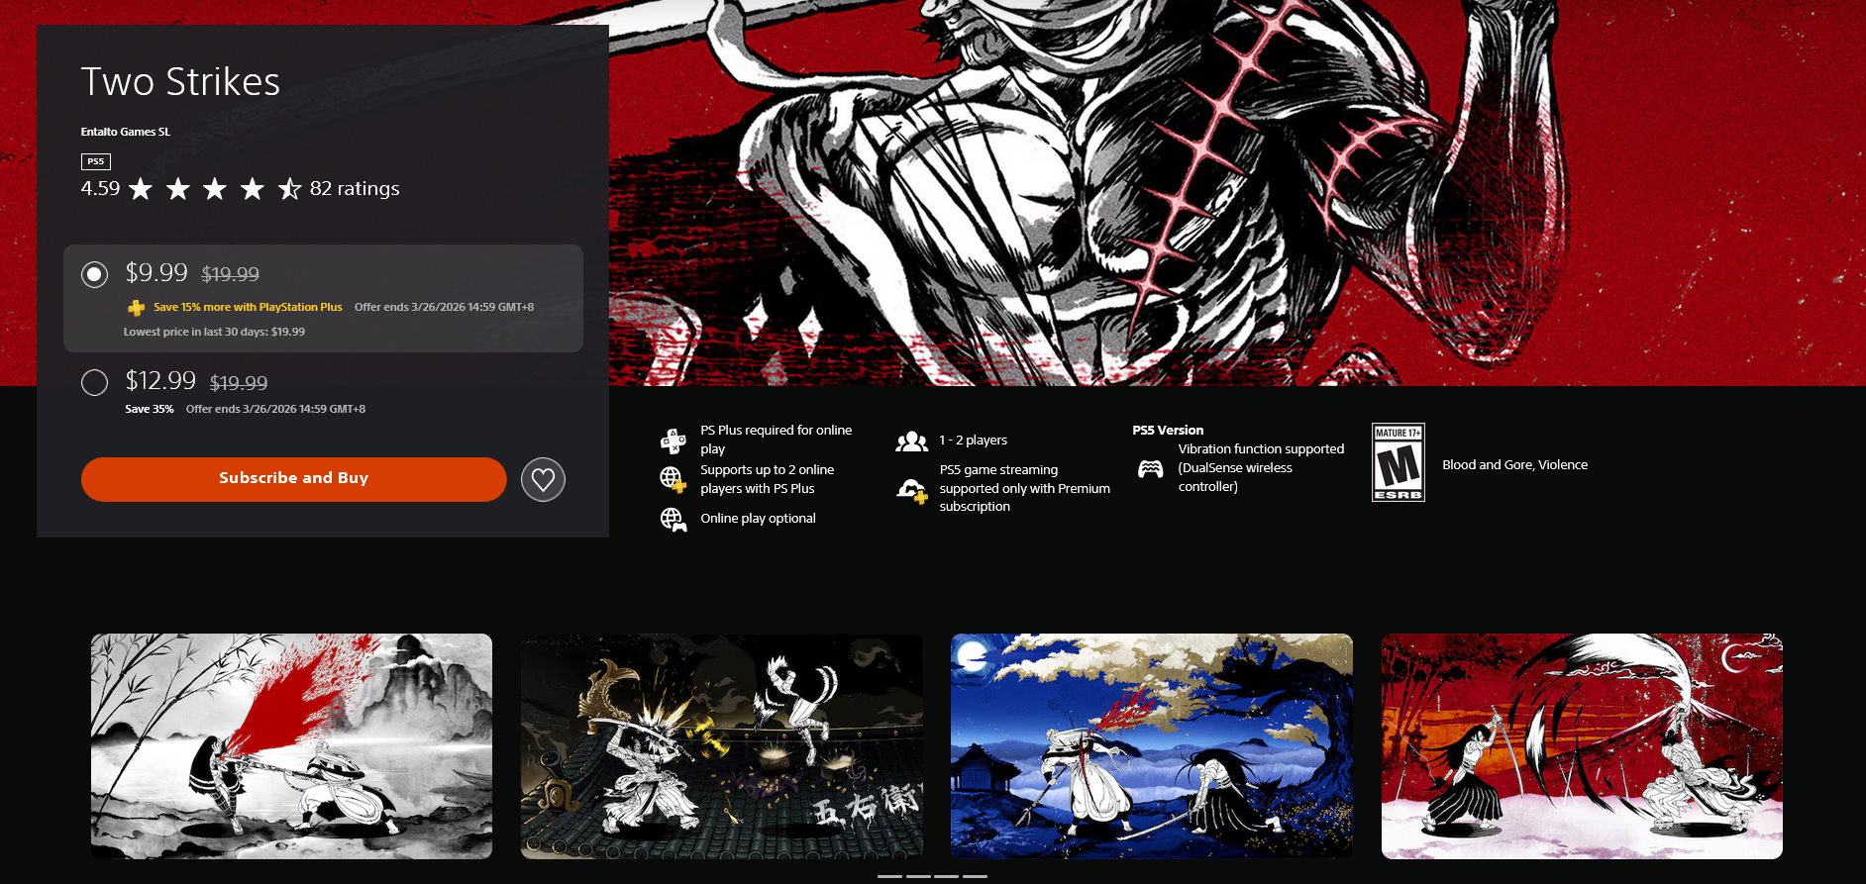Click the PS Plus online play icon
This screenshot has height=884, width=1866.
(x=674, y=441)
